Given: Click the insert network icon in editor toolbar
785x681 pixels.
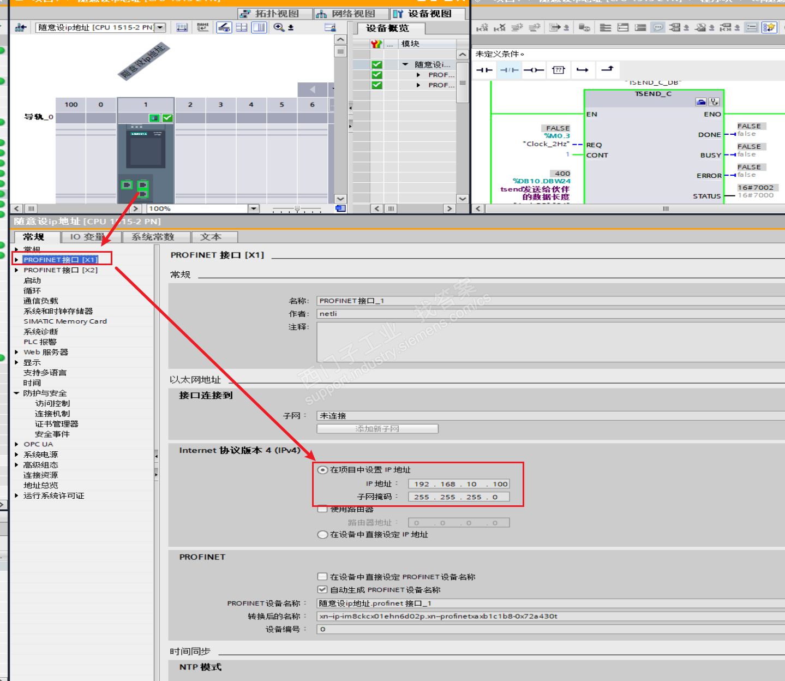Looking at the screenshot, I should pos(483,27).
